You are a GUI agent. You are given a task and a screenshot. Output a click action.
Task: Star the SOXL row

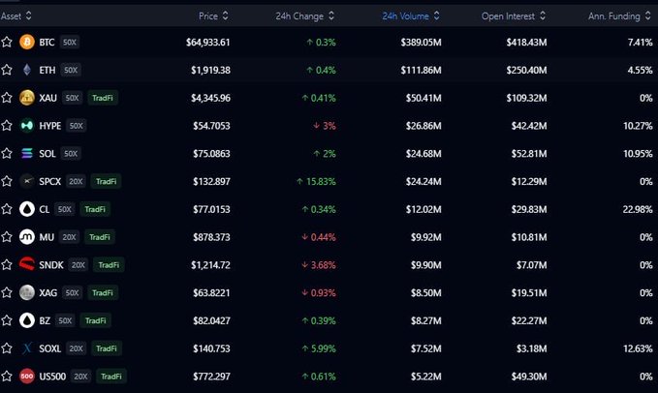pos(7,348)
